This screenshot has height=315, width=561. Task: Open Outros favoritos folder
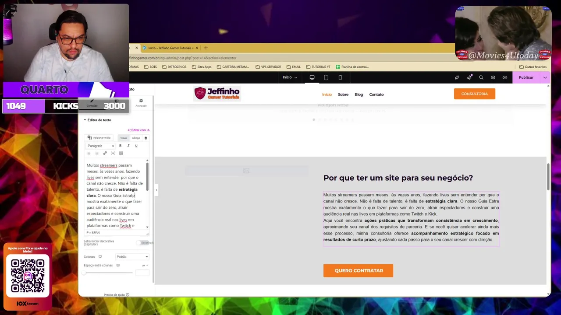pyautogui.click(x=533, y=67)
